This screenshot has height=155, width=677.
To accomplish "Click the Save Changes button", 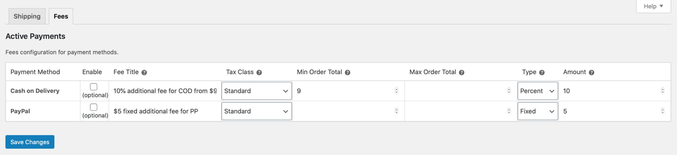I will [30, 142].
